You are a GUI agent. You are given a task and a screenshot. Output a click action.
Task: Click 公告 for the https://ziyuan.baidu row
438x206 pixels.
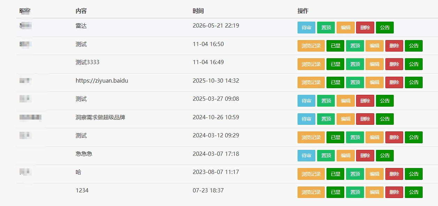click(x=414, y=82)
